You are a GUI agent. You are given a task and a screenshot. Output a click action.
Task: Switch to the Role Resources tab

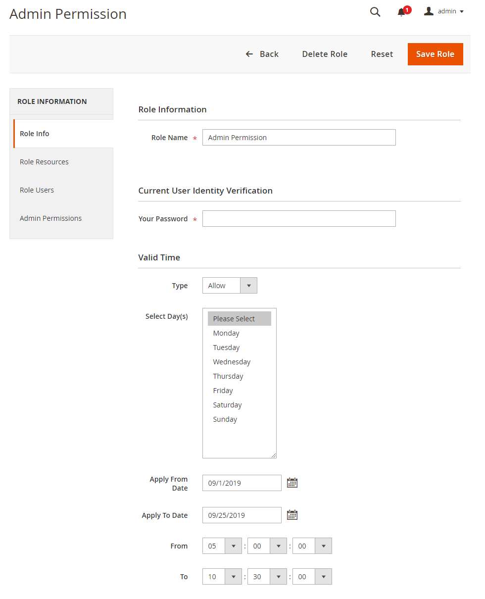[44, 162]
